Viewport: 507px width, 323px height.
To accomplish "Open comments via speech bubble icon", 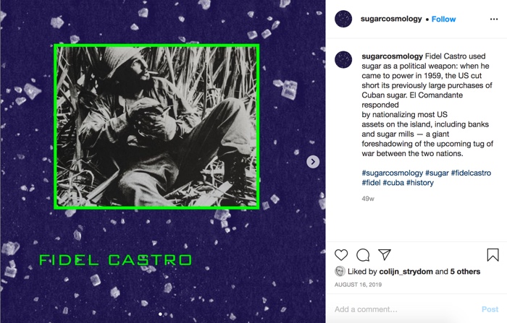I will [x=363, y=255].
